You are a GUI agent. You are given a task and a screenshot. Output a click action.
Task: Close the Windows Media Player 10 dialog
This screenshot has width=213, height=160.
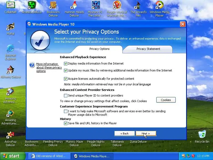coord(183,24)
